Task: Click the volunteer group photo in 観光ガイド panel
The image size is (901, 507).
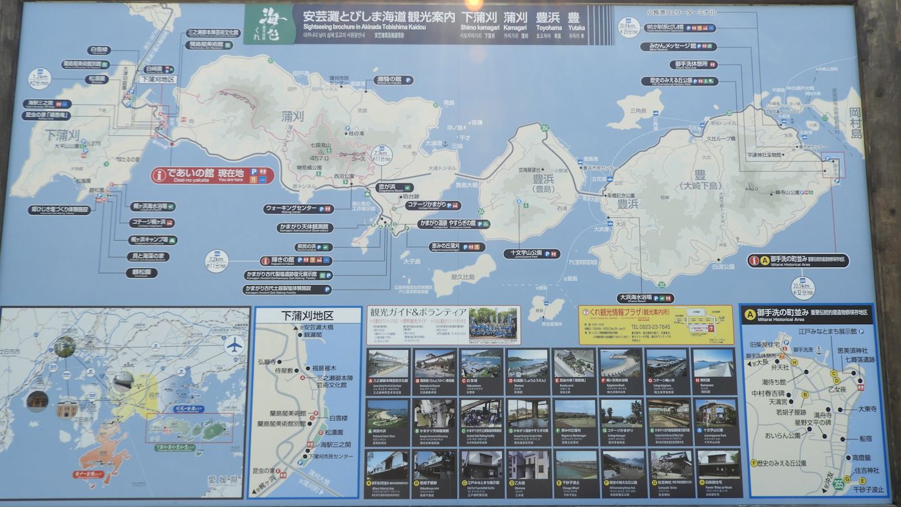Action: tap(492, 324)
